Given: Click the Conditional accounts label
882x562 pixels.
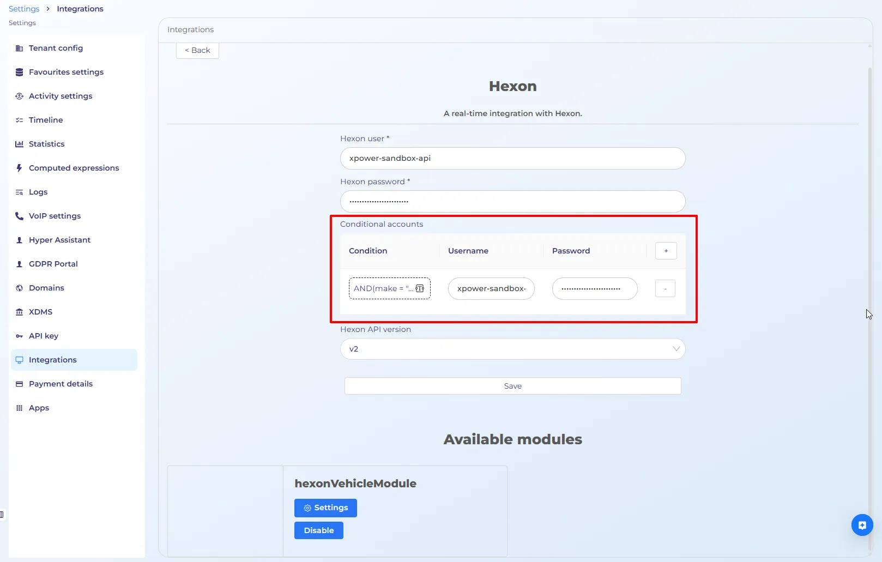Looking at the screenshot, I should 382,224.
